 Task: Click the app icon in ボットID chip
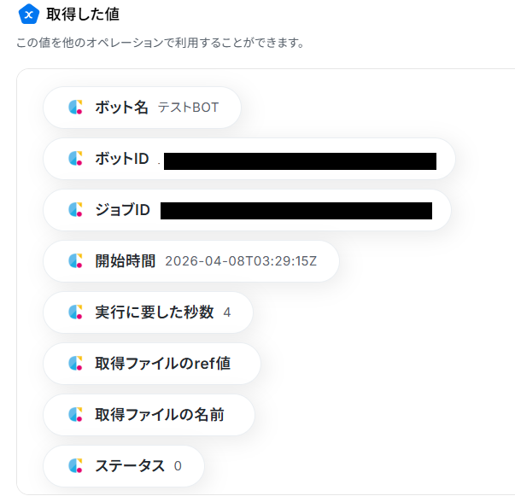click(x=76, y=159)
